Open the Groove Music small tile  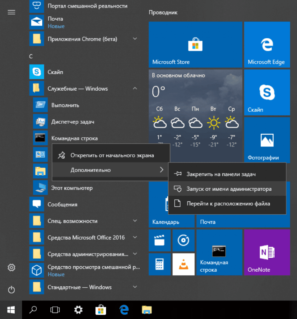click(x=183, y=240)
